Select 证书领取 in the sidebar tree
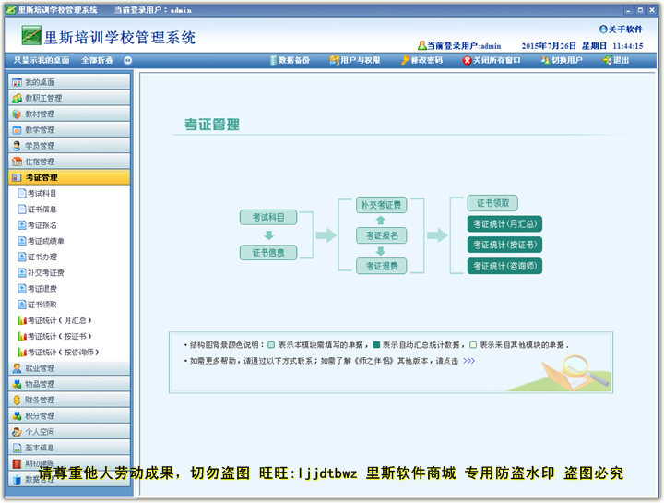The height and width of the screenshot is (503, 664). coord(37,305)
